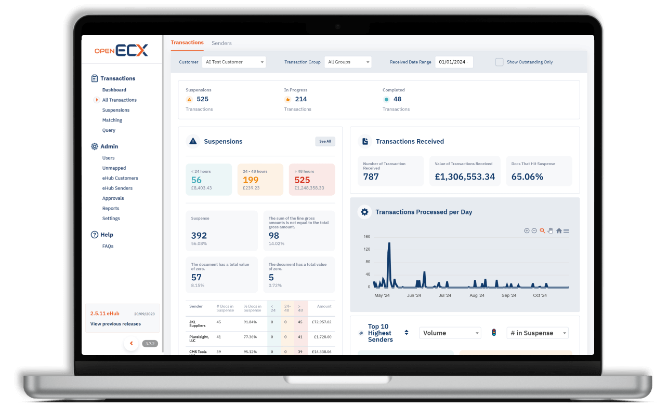The image size is (668, 408).
Task: Activate the selection zoom magnifier tool
Action: click(542, 230)
